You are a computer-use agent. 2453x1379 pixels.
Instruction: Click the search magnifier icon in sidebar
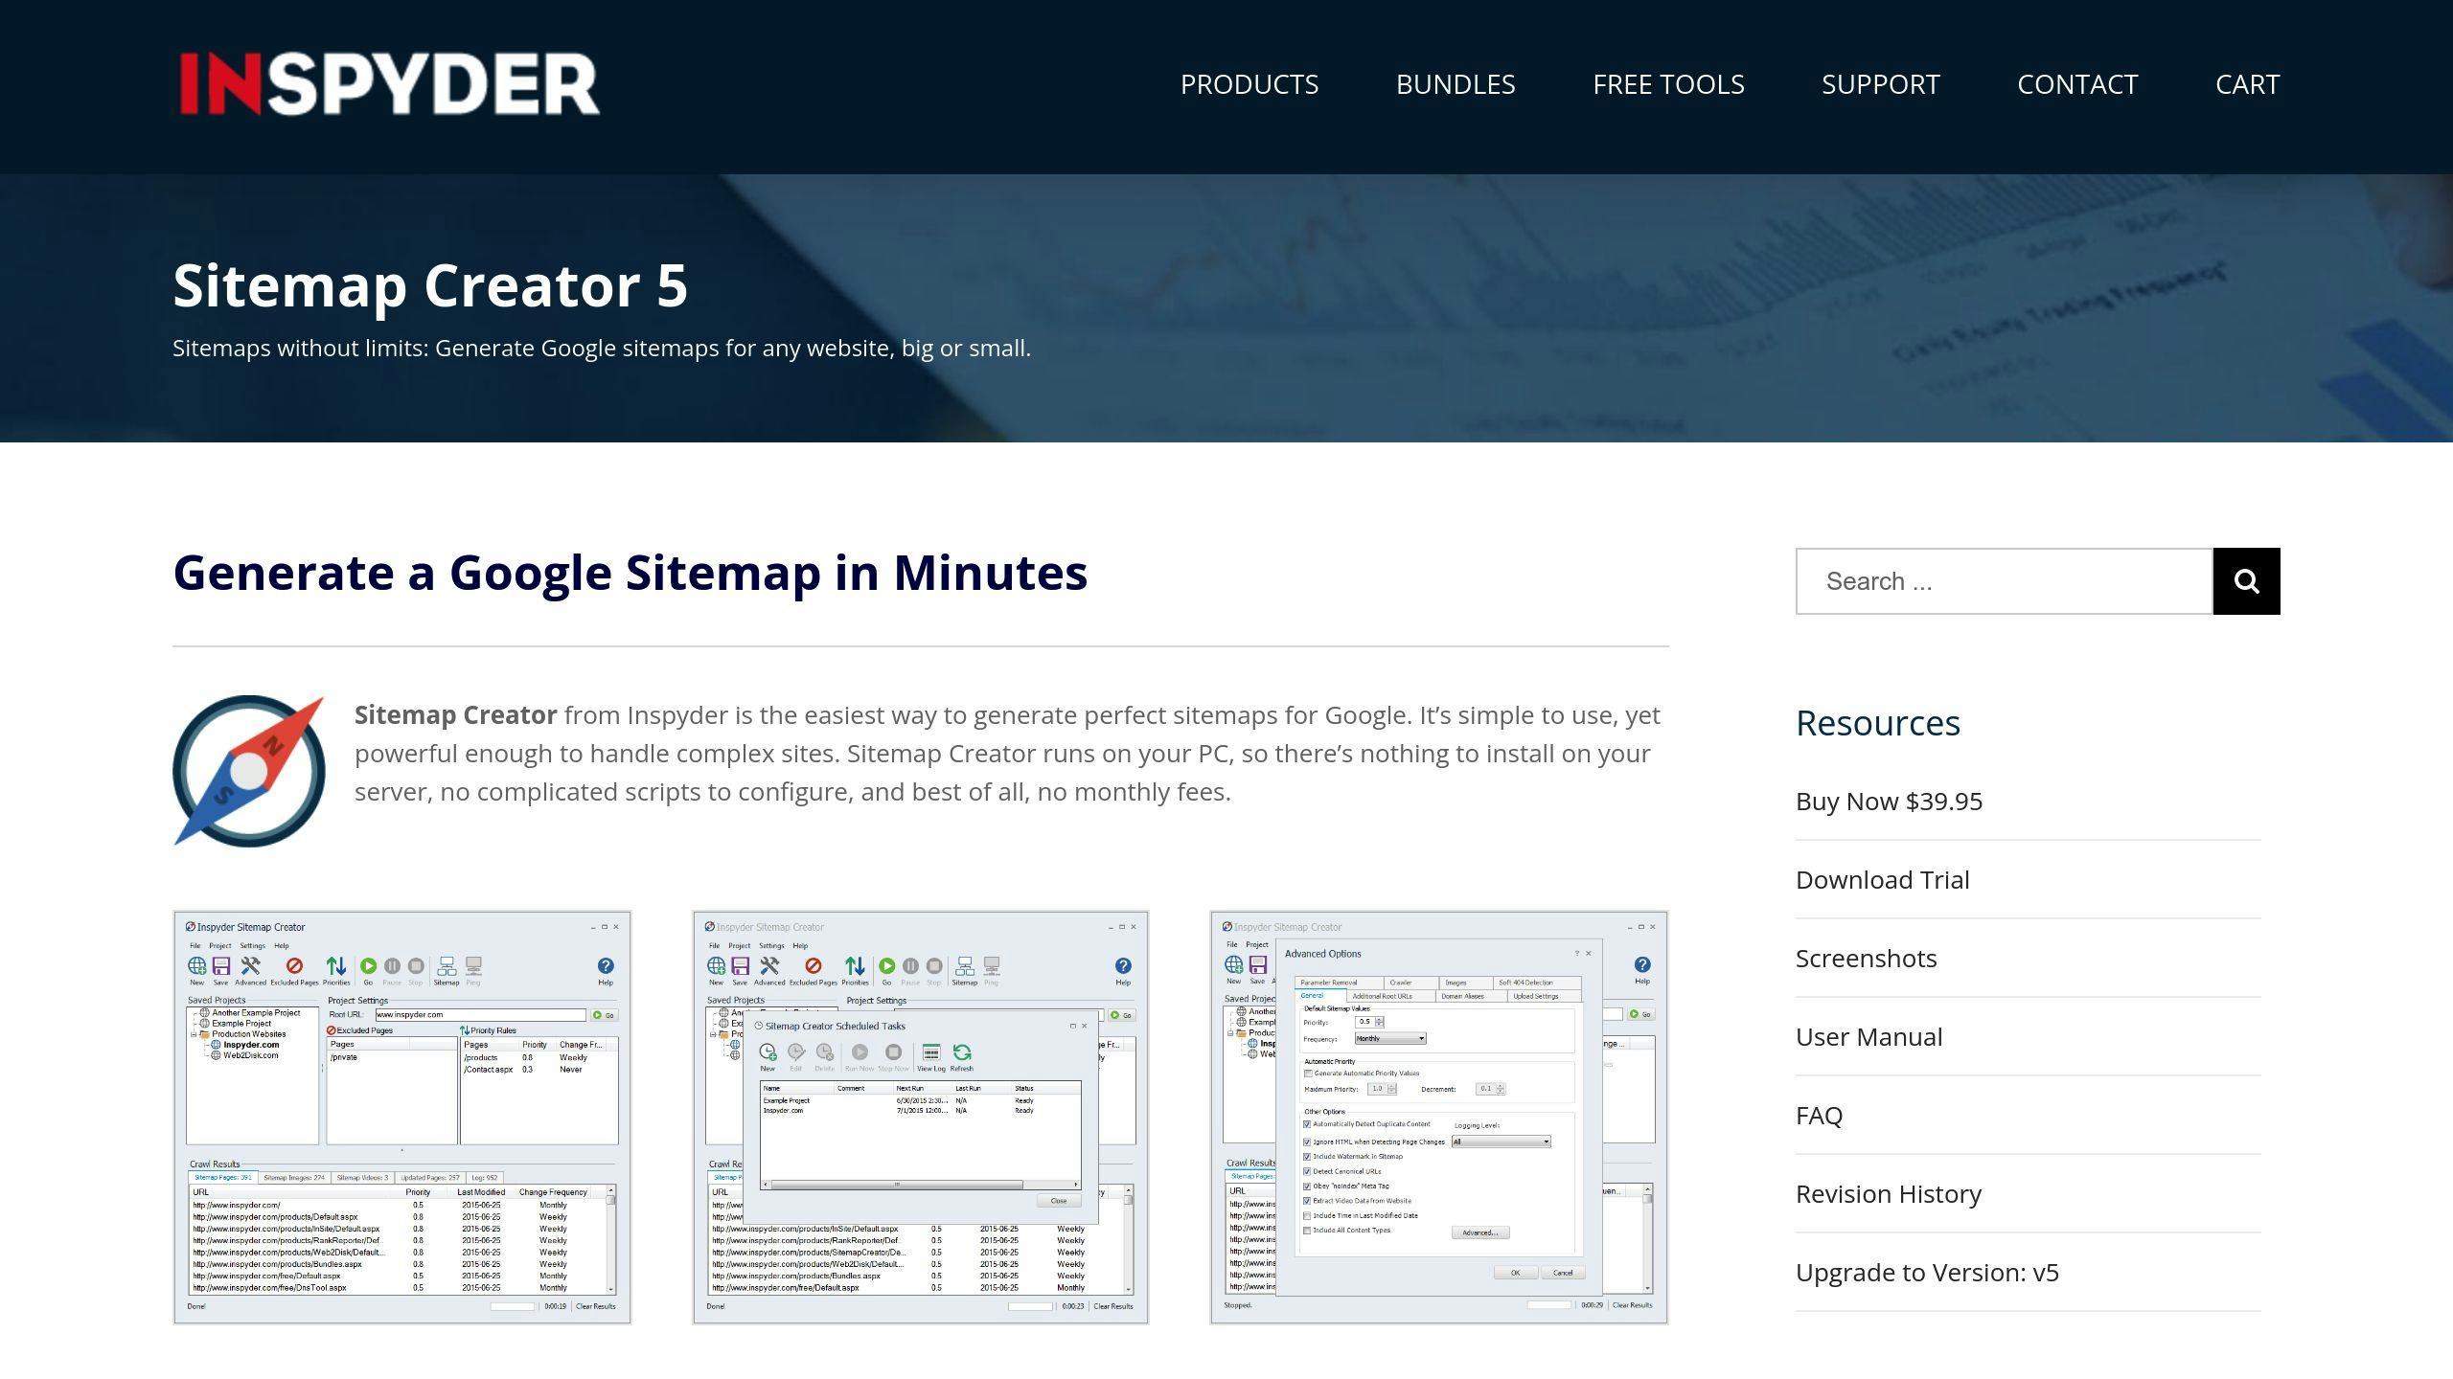tap(2246, 581)
